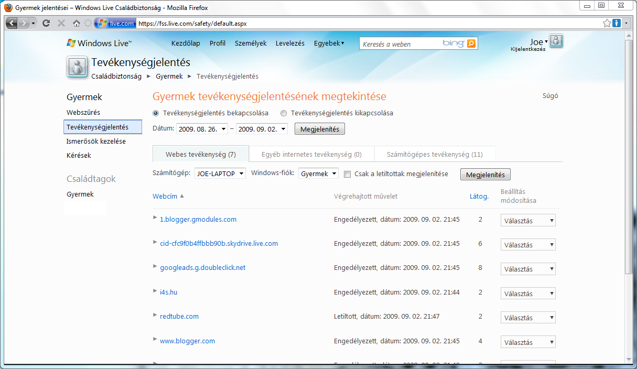The width and height of the screenshot is (637, 369).
Task: Open the Joe account dropdown
Action: (538, 41)
